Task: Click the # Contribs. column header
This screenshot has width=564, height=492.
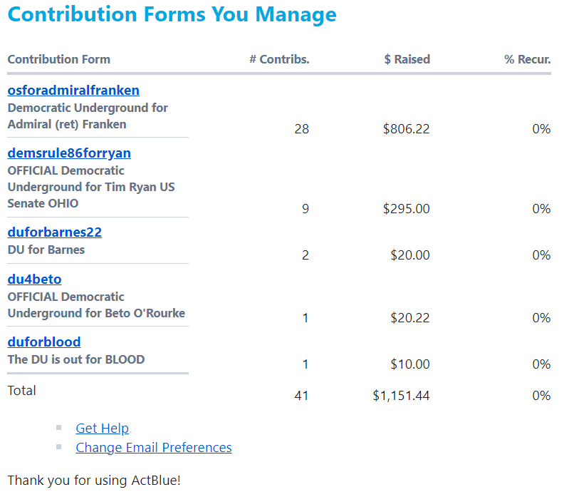Action: pos(279,59)
